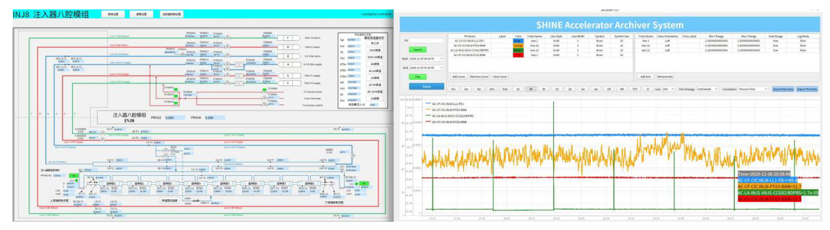Click the Clear Curve button
The width and height of the screenshot is (830, 230).
[499, 77]
